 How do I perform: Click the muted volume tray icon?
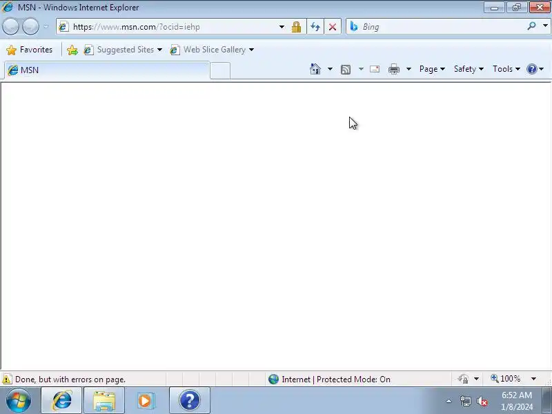click(x=482, y=401)
